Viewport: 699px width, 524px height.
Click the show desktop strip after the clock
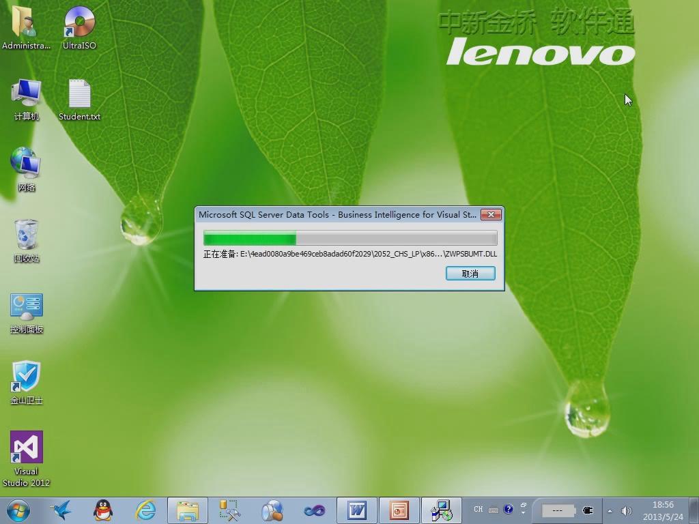[x=695, y=510]
